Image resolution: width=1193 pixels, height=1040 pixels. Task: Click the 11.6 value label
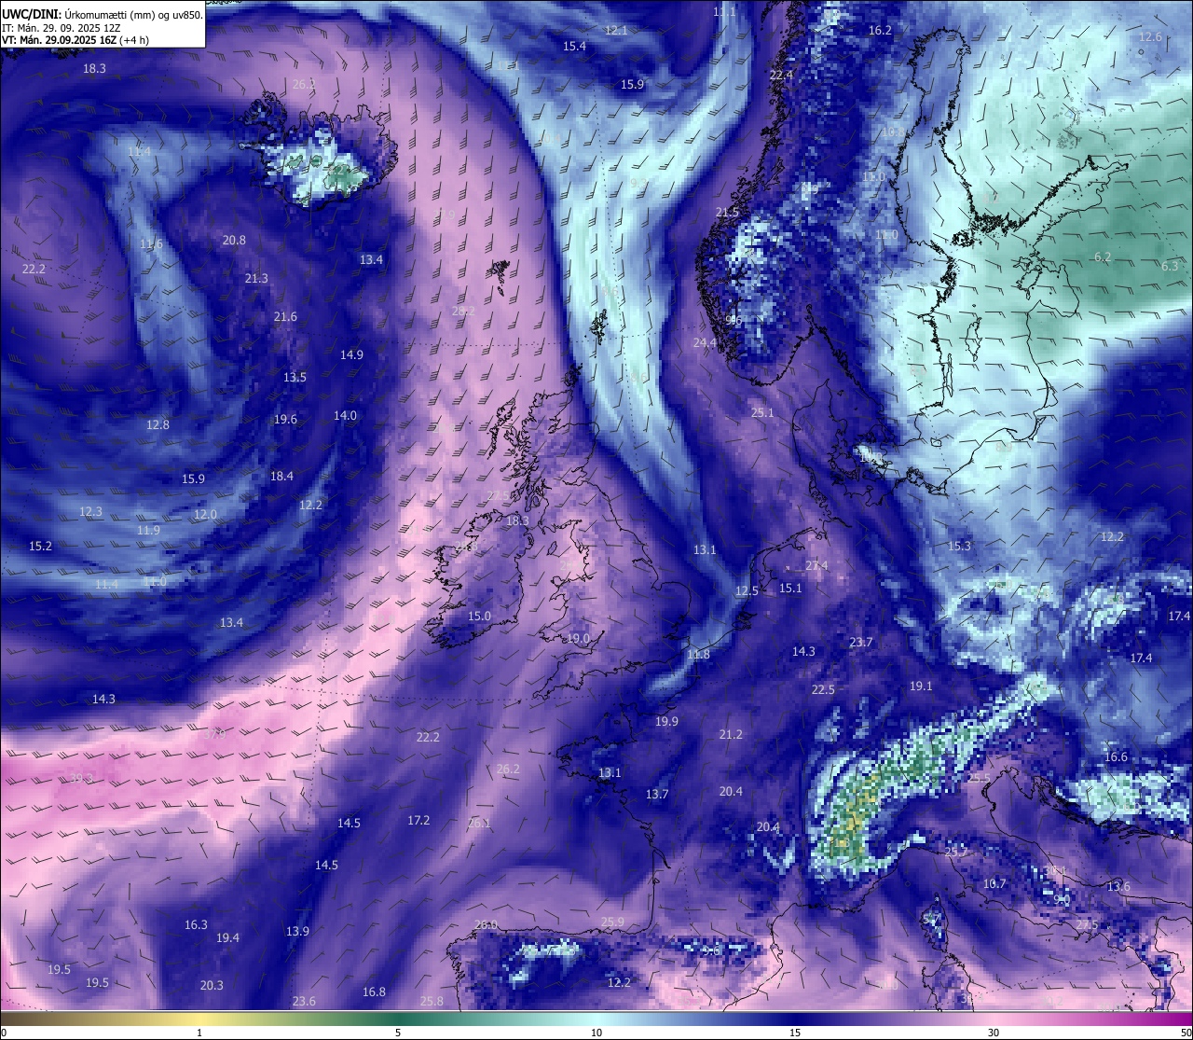click(151, 243)
